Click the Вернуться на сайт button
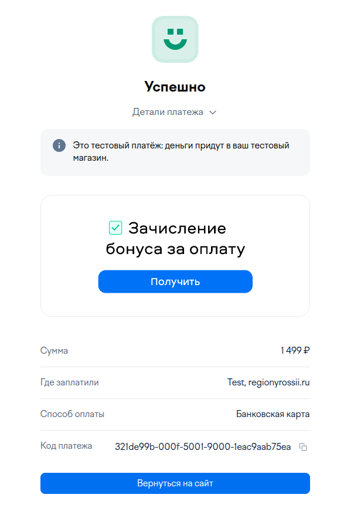The width and height of the screenshot is (347, 508). pos(175,483)
